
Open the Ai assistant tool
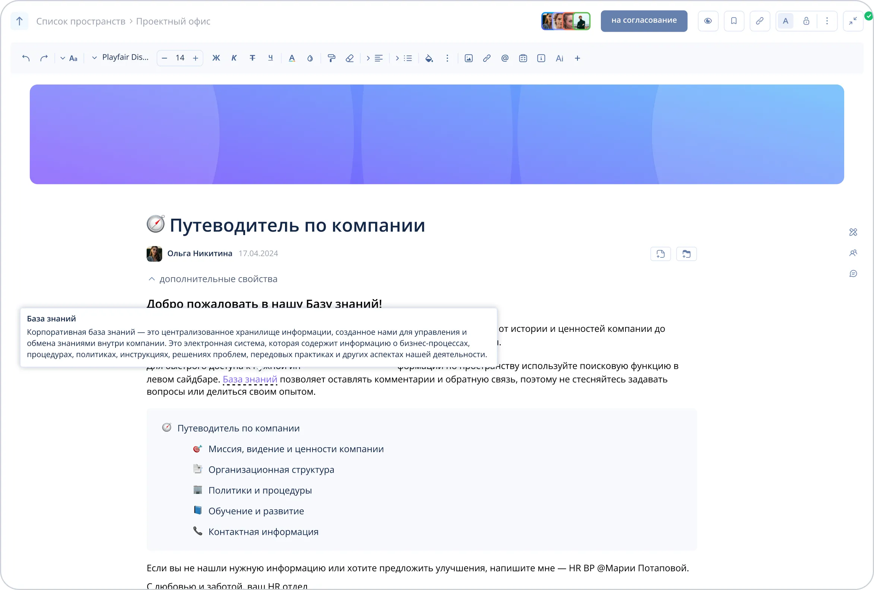point(559,58)
